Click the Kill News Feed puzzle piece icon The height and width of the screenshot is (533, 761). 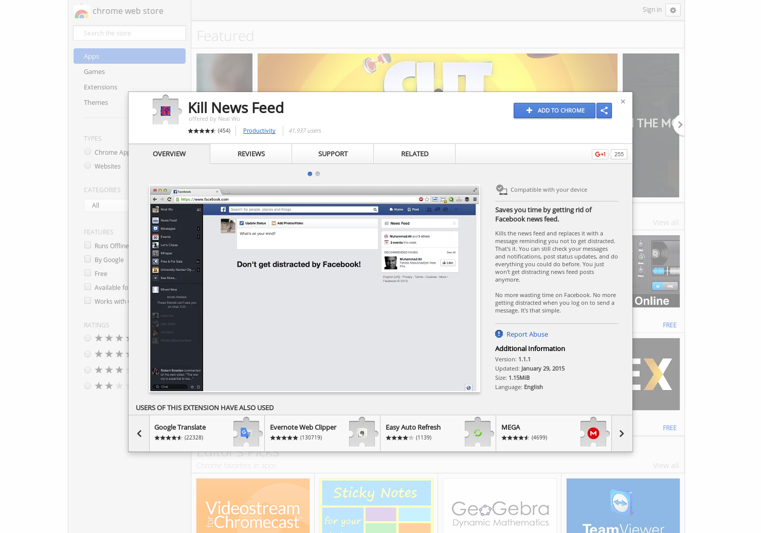coord(166,109)
